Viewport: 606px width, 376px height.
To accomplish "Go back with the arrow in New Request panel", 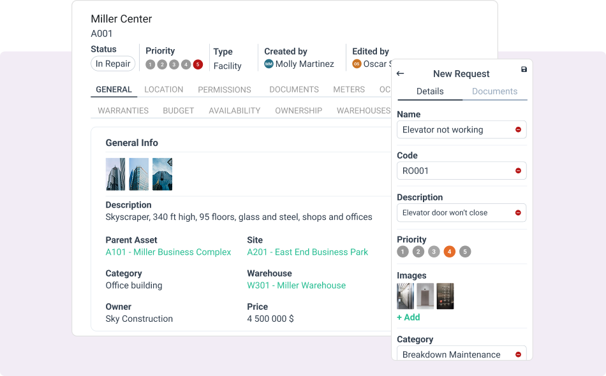I will (400, 73).
